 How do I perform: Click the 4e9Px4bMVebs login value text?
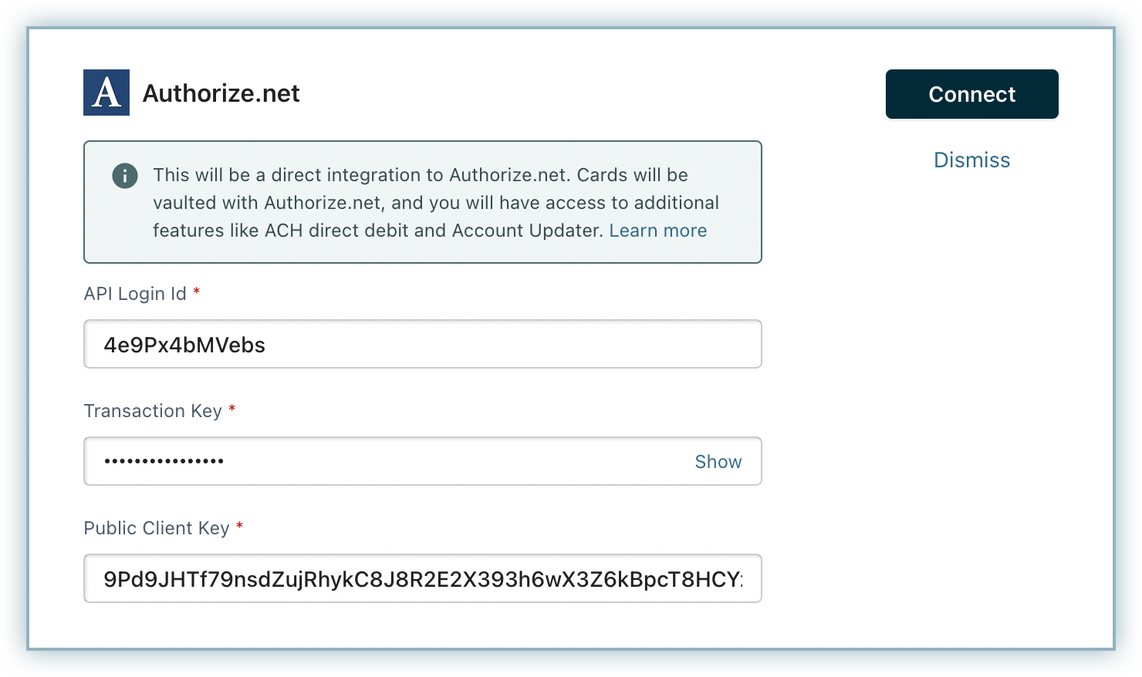point(184,345)
